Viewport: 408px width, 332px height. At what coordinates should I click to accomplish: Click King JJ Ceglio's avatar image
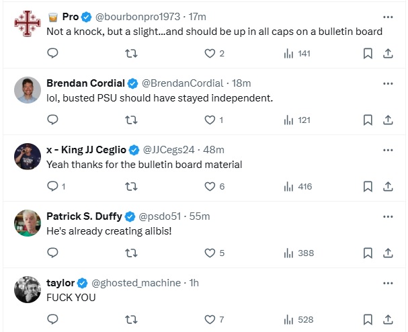pos(28,157)
